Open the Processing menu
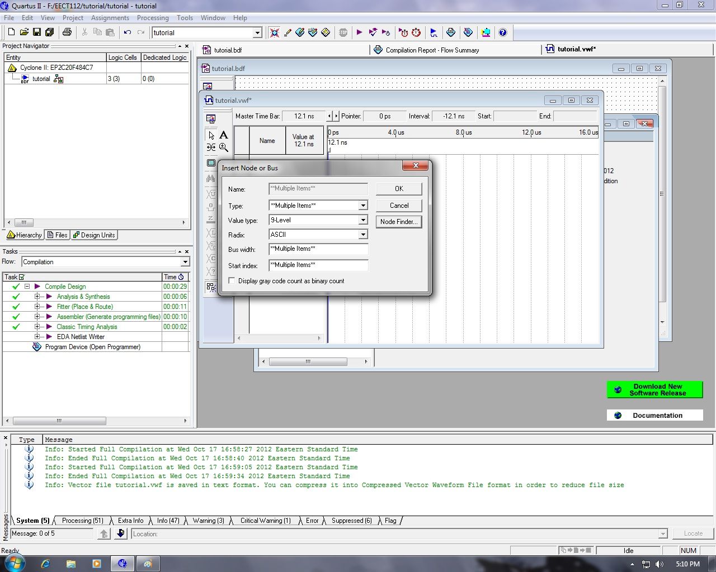This screenshot has width=716, height=572. [x=153, y=17]
